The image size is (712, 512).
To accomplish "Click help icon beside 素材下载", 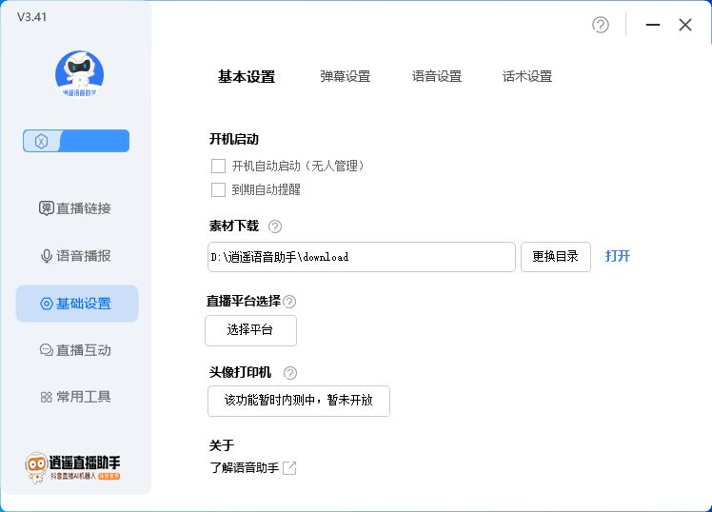I will coord(275,226).
